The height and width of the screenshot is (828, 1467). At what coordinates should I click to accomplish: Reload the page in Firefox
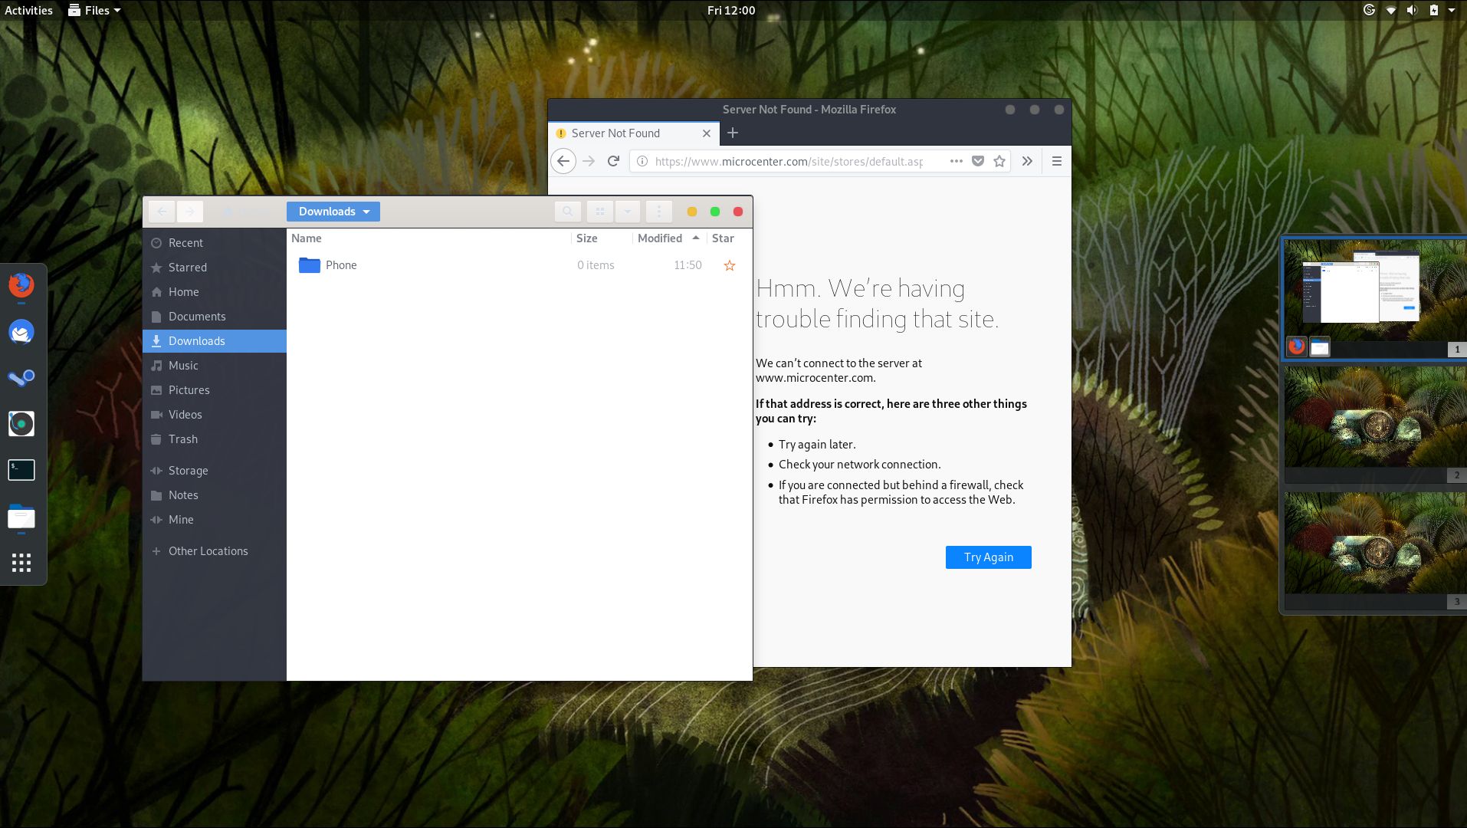(612, 161)
